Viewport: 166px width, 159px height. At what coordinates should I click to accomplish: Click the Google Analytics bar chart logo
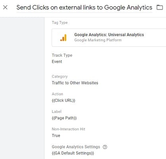click(64, 38)
